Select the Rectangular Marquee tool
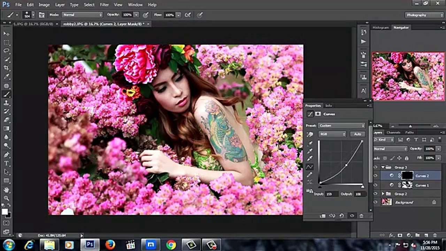The width and height of the screenshot is (446, 251). 6,42
